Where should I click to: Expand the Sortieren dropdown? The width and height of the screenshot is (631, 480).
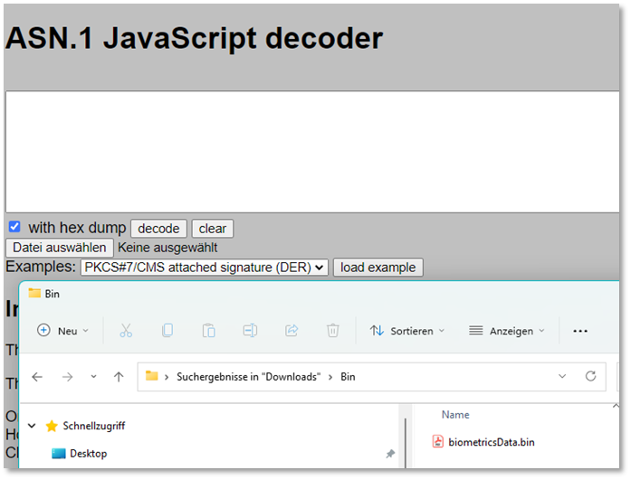pos(407,331)
